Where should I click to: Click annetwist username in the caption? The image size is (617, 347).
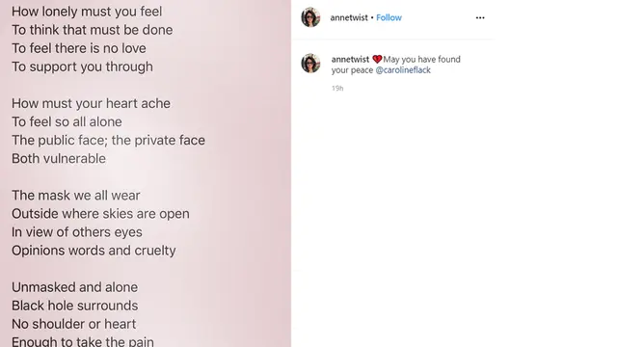[350, 60]
